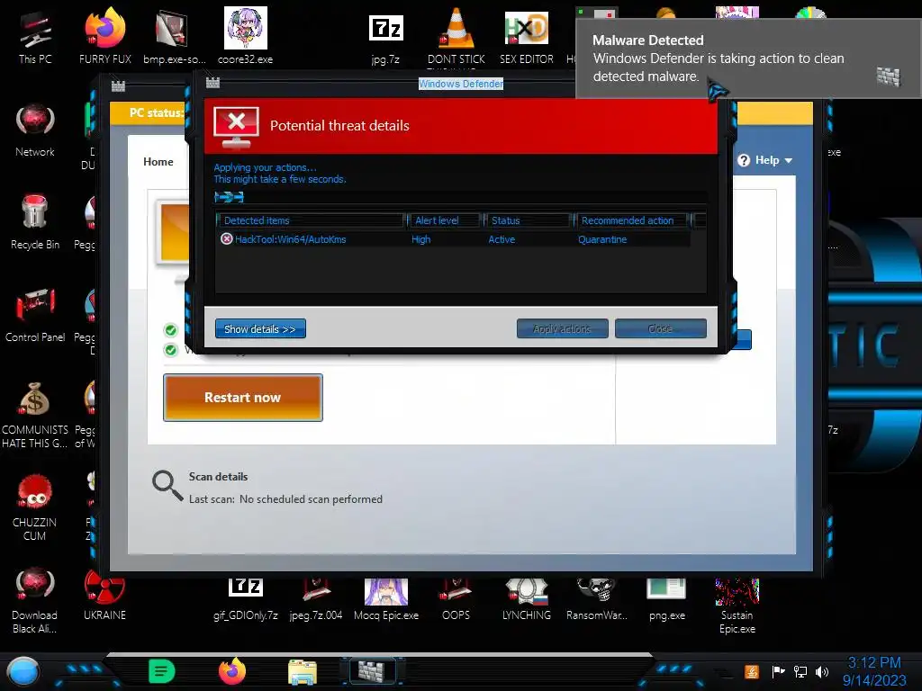
Task: Select gif_GDIOnly.7z archive icon
Action: 245,599
